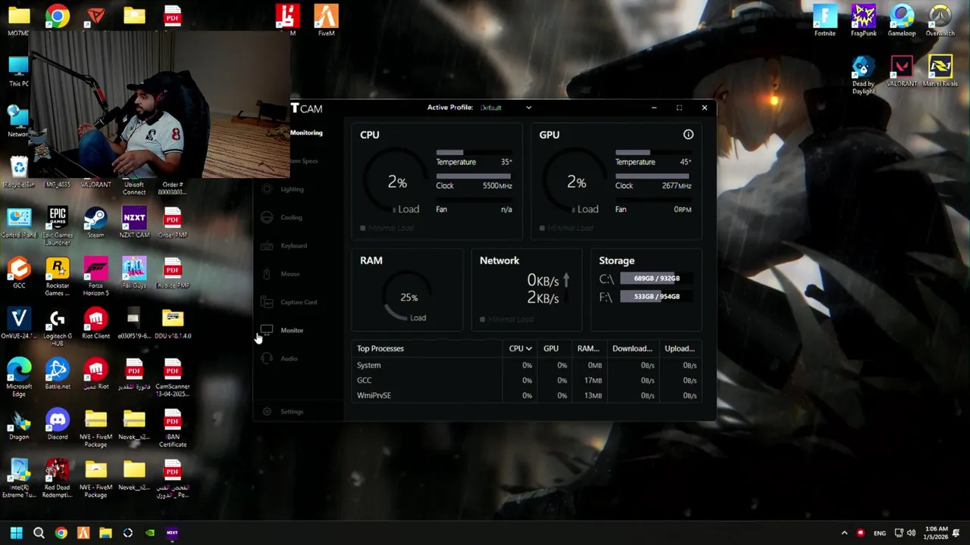Select Battle.net desktop shortcut
This screenshot has width=970, height=545.
click(58, 374)
